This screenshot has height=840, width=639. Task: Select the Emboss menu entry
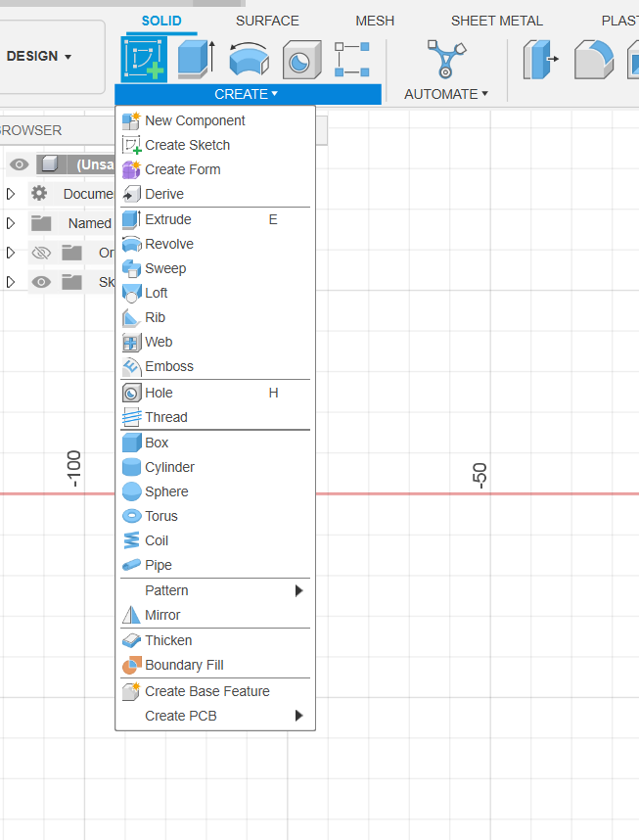click(215, 366)
